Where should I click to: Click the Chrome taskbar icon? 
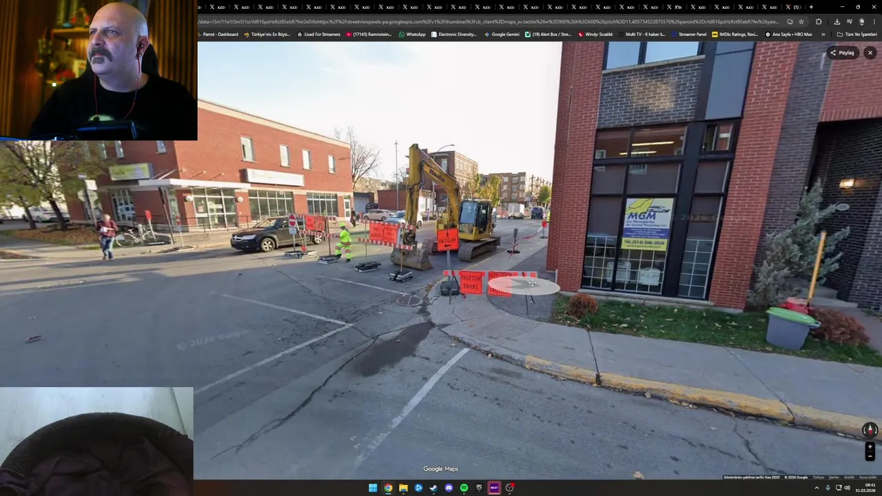coord(388,488)
